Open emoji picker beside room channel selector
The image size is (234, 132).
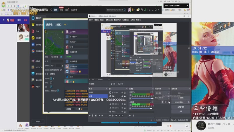(77, 109)
